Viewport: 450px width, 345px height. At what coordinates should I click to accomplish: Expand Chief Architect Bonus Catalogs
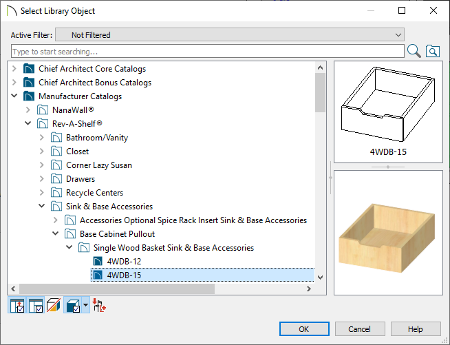pos(14,83)
